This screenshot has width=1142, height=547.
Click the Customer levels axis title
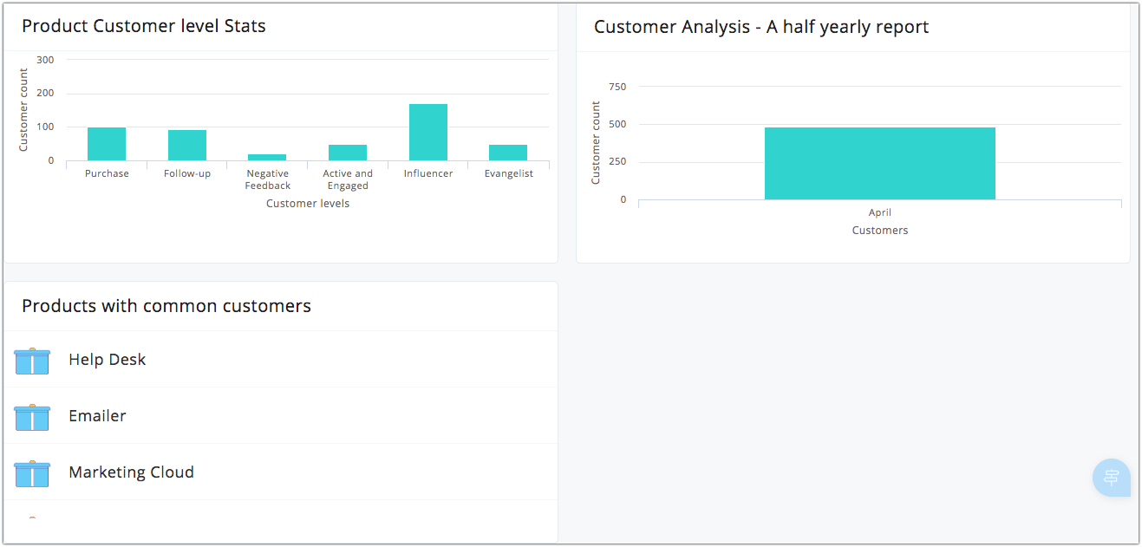pos(308,204)
